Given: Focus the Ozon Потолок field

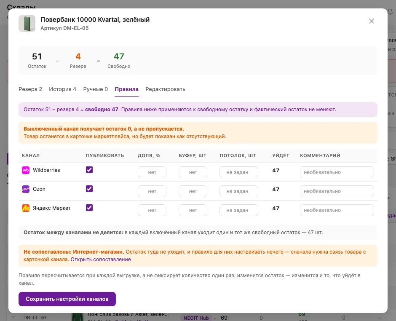Looking at the screenshot, I should pyautogui.click(x=239, y=191).
